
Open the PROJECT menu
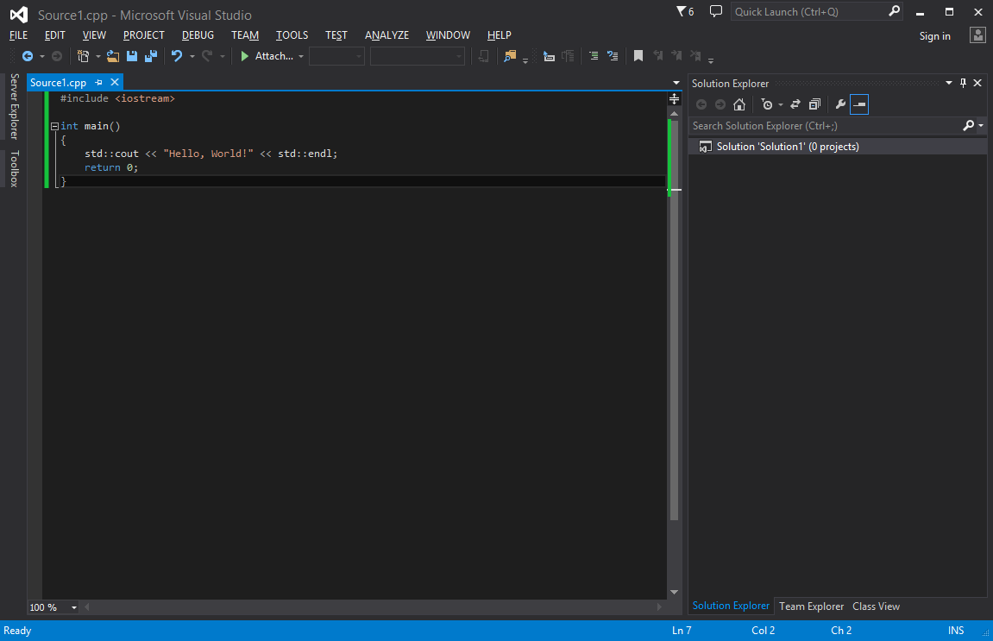[144, 35]
